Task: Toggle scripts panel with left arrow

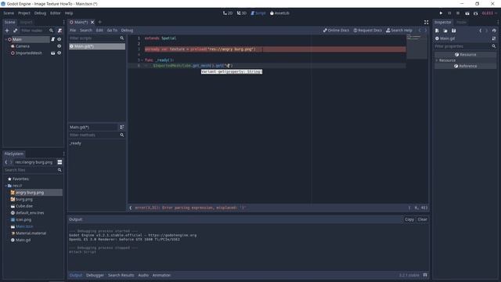Action: [131, 208]
